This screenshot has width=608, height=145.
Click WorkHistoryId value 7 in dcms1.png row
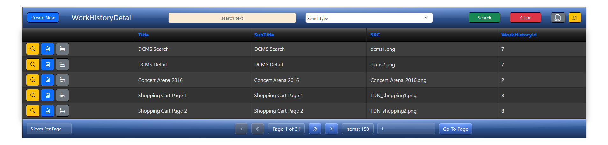[x=503, y=49]
